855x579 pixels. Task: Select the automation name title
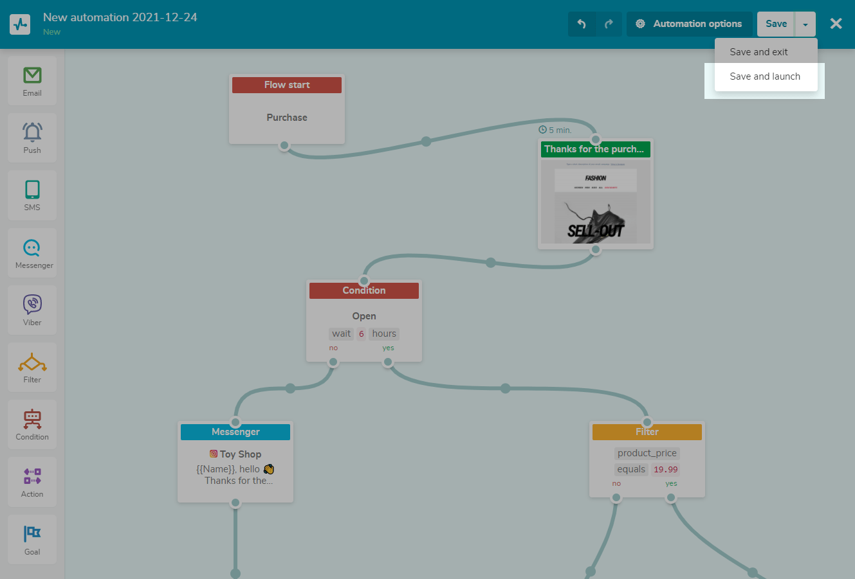(x=120, y=17)
